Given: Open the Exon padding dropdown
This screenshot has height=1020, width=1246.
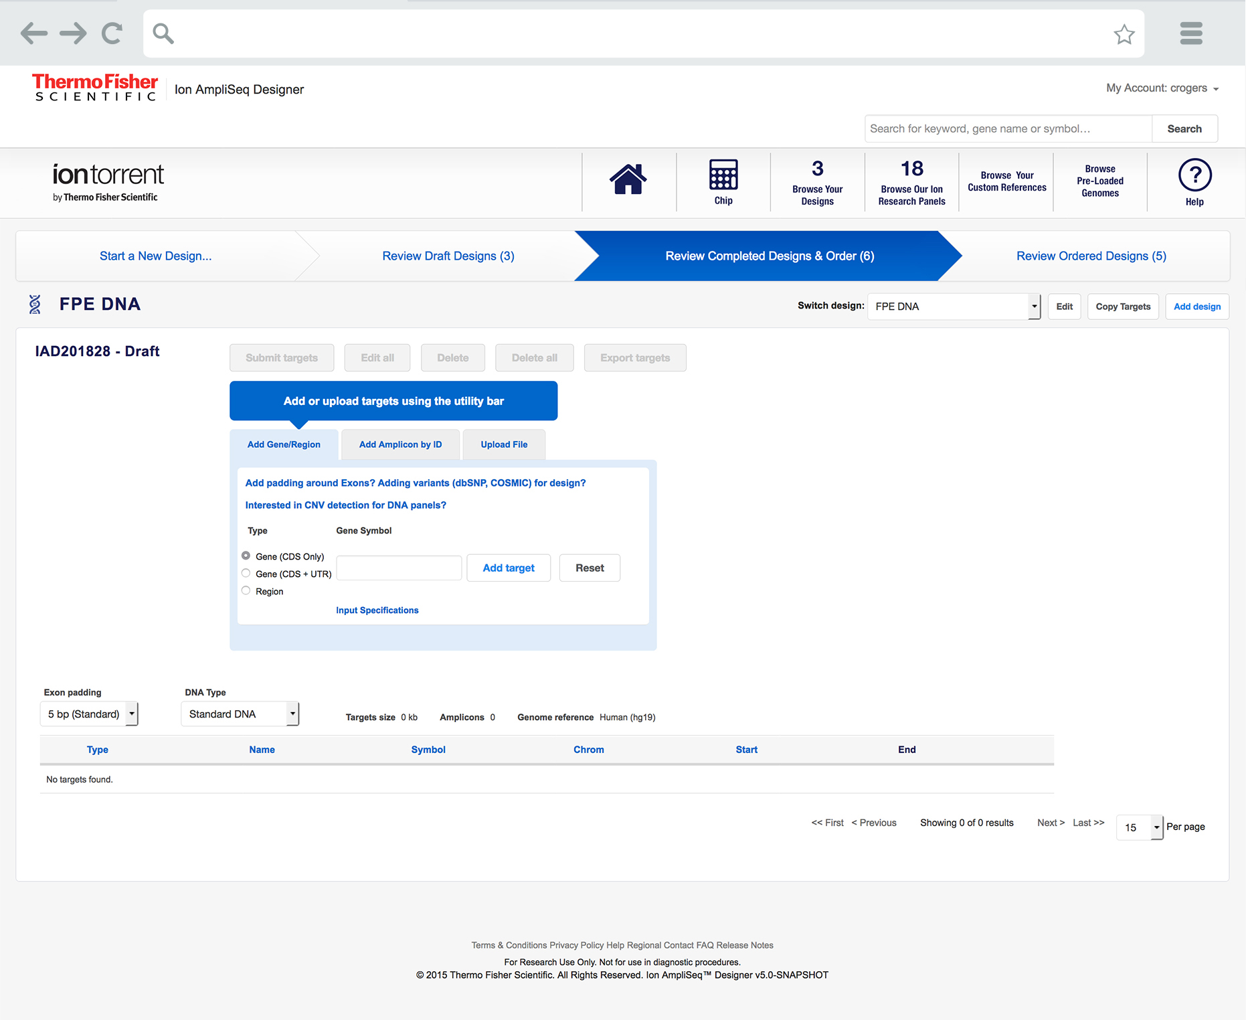Looking at the screenshot, I should pos(89,714).
